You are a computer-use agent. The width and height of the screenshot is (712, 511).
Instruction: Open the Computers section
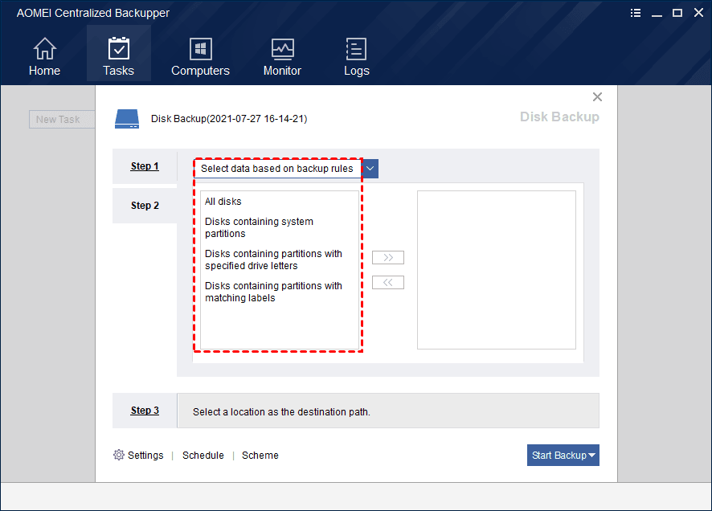point(200,56)
